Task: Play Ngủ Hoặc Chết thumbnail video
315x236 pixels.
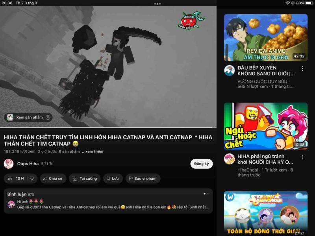Action: coord(265,126)
